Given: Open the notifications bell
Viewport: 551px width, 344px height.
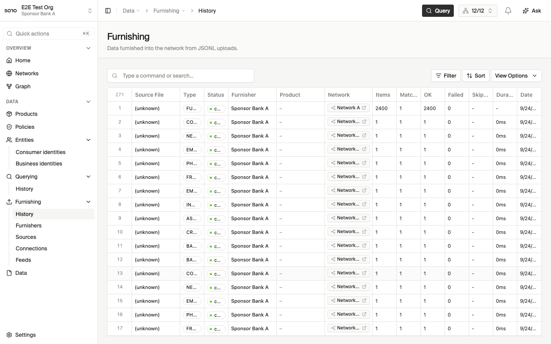Looking at the screenshot, I should pos(508,11).
